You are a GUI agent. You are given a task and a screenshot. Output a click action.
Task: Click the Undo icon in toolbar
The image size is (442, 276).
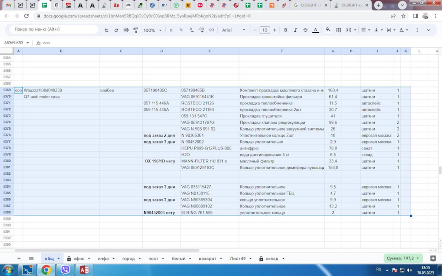tap(106, 30)
